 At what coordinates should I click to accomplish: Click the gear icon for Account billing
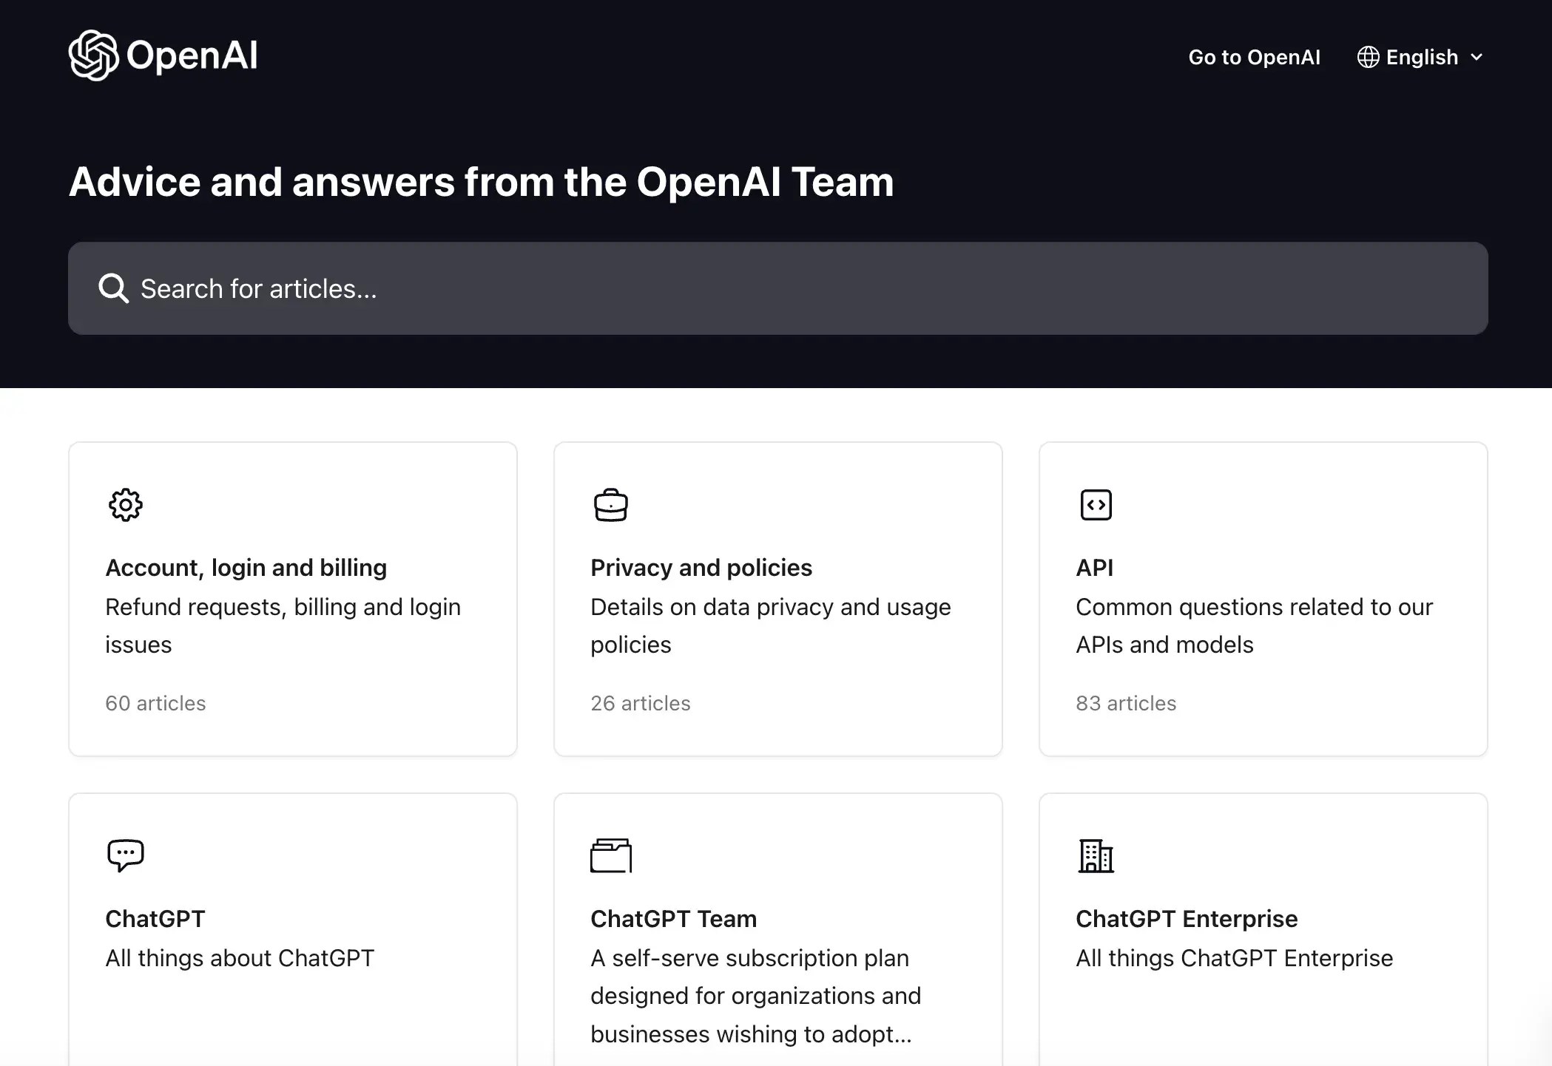tap(126, 505)
